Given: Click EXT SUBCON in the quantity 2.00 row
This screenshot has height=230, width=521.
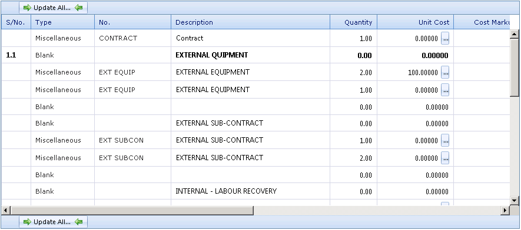Looking at the screenshot, I should click(121, 158).
